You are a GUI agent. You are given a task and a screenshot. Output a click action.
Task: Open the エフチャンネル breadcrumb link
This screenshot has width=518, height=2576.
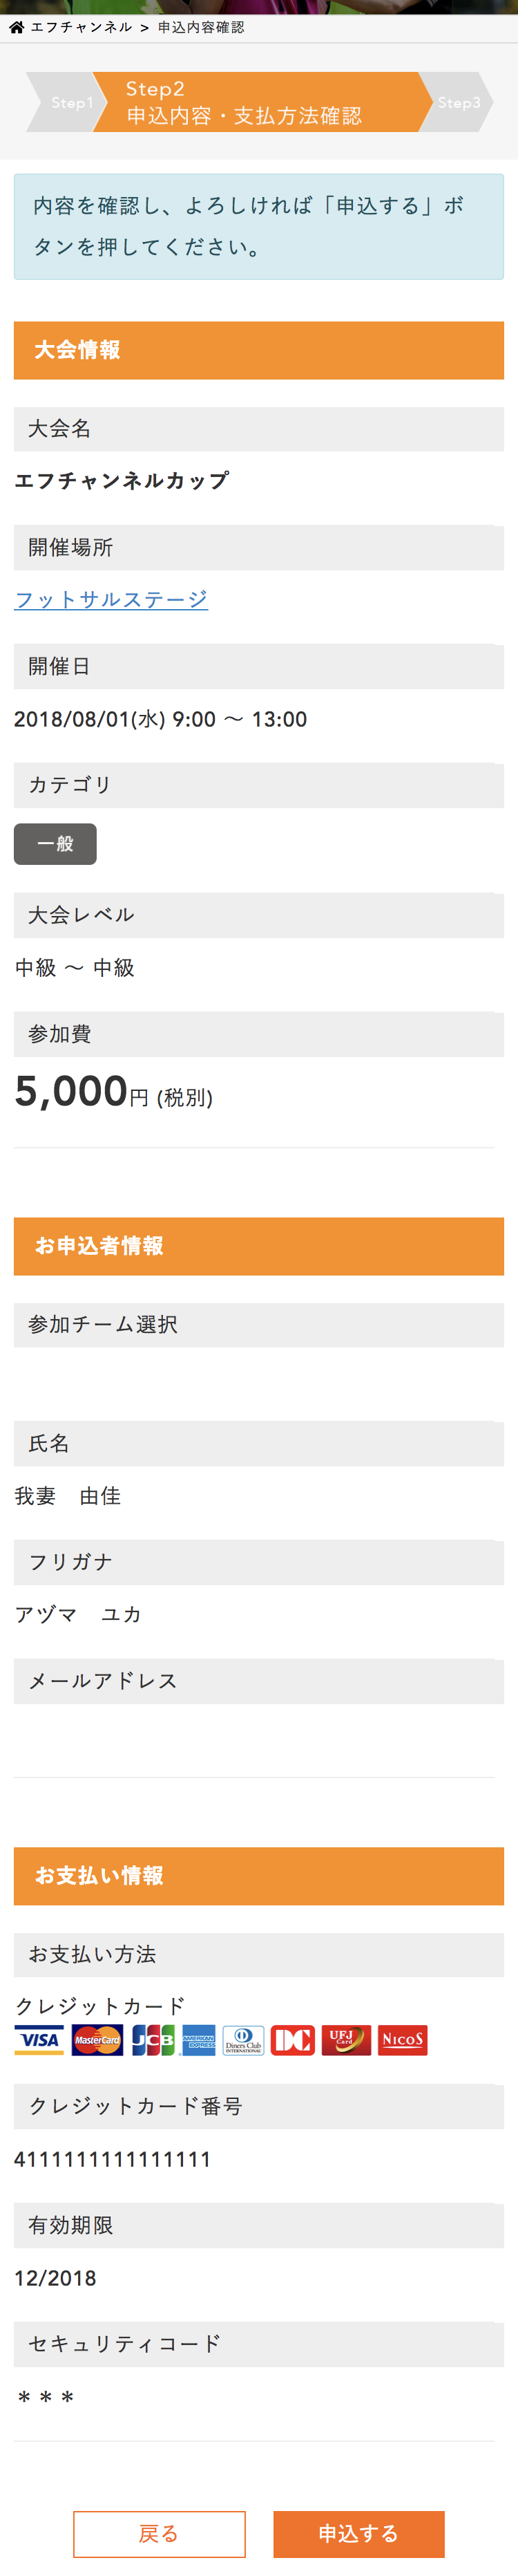click(x=81, y=28)
